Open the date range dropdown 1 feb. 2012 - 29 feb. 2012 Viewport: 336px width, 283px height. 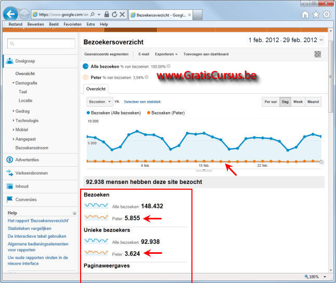pyautogui.click(x=286, y=40)
